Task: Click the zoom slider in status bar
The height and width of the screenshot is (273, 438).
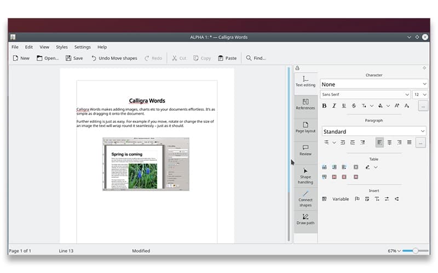Action: (x=416, y=251)
